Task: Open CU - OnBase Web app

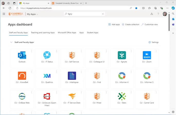Action: pyautogui.click(x=22, y=96)
